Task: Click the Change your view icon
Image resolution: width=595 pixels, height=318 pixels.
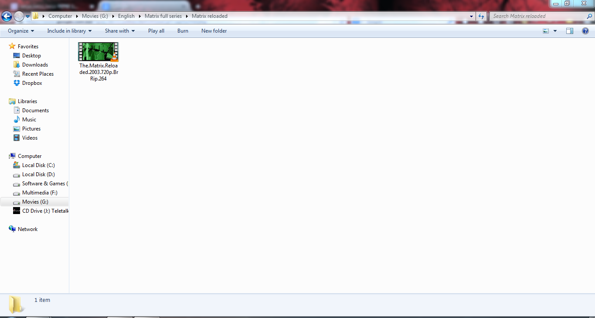Action: coord(546,31)
